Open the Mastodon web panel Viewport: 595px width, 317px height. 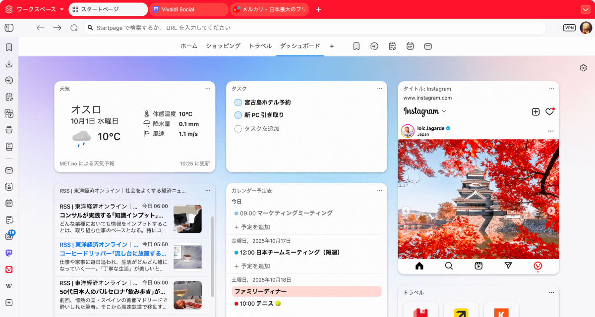pos(9,253)
